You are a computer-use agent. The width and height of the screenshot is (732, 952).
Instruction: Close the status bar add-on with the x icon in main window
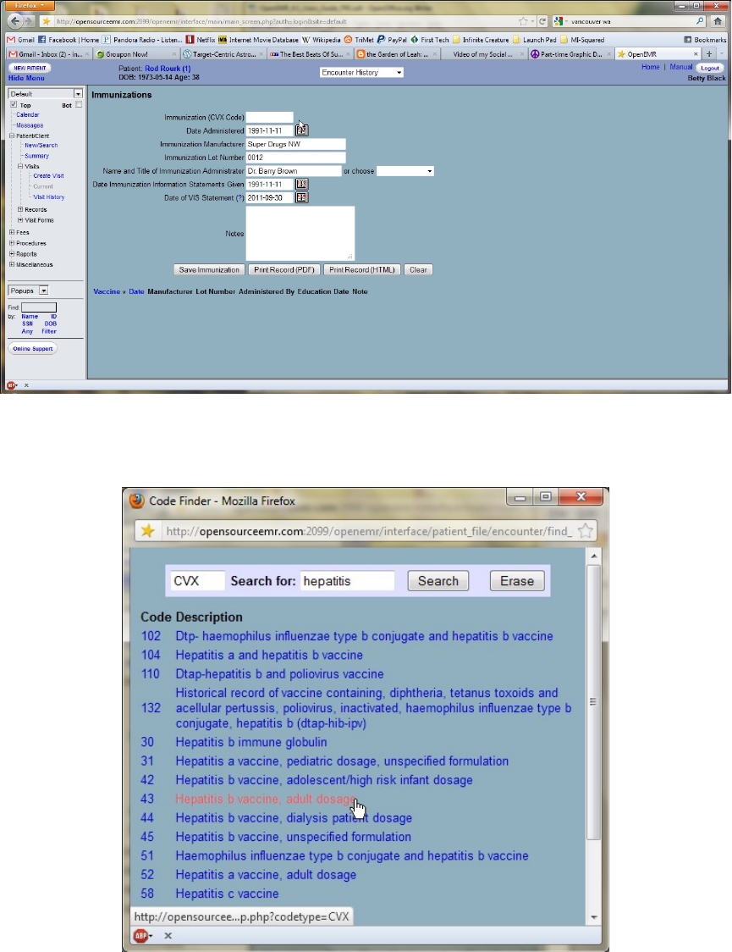pyautogui.click(x=26, y=385)
